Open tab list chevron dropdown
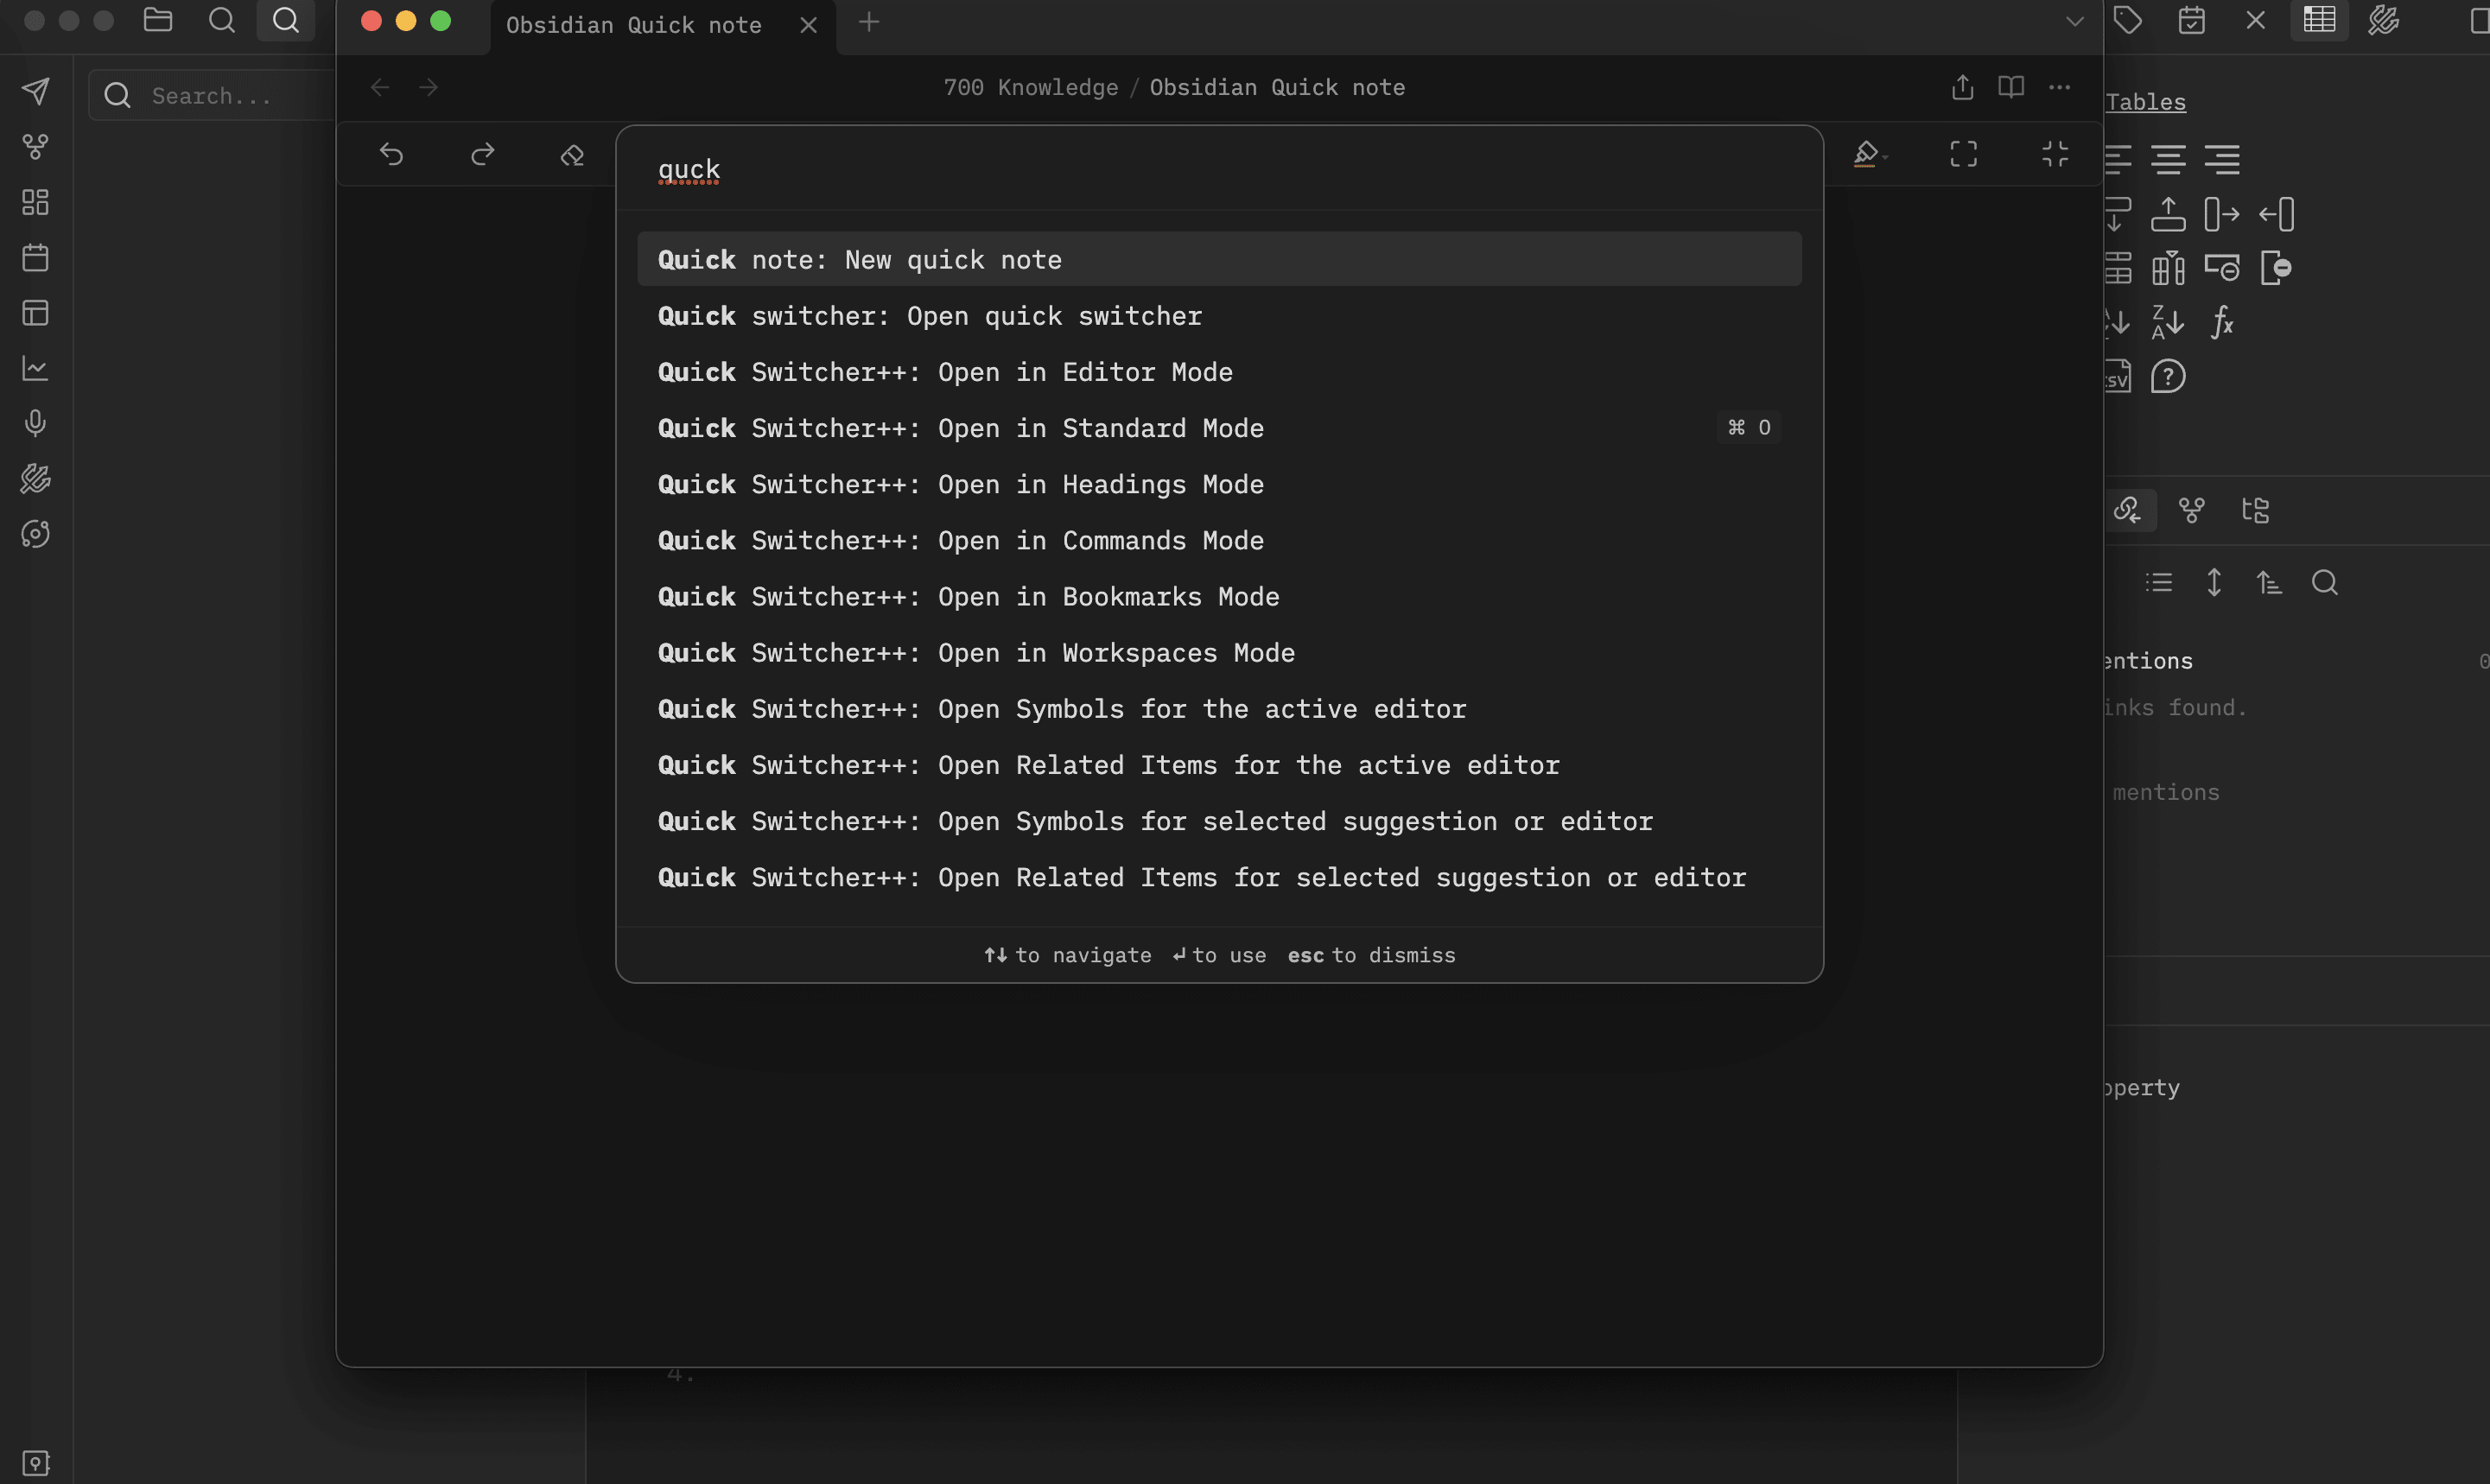Image resolution: width=2490 pixels, height=1484 pixels. (2075, 21)
